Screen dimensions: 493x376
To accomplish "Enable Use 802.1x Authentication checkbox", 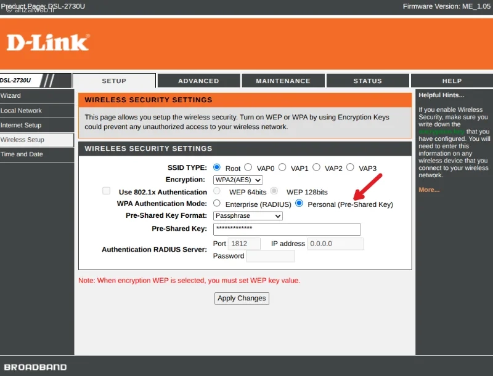I will (106, 191).
